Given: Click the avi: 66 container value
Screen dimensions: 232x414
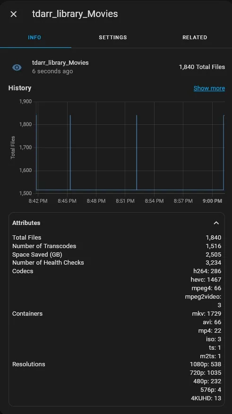Looking at the screenshot, I should (212, 322).
